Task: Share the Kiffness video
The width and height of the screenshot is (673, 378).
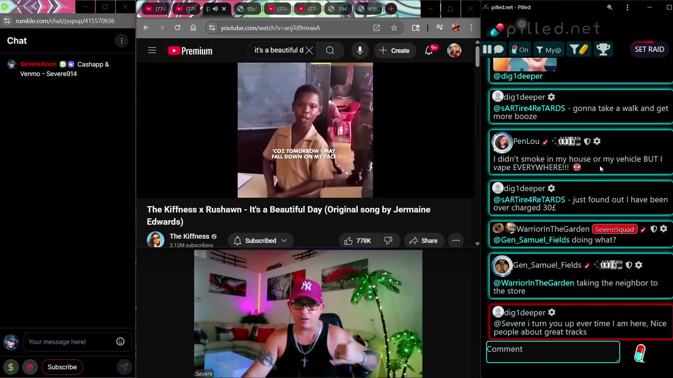Action: 423,240
